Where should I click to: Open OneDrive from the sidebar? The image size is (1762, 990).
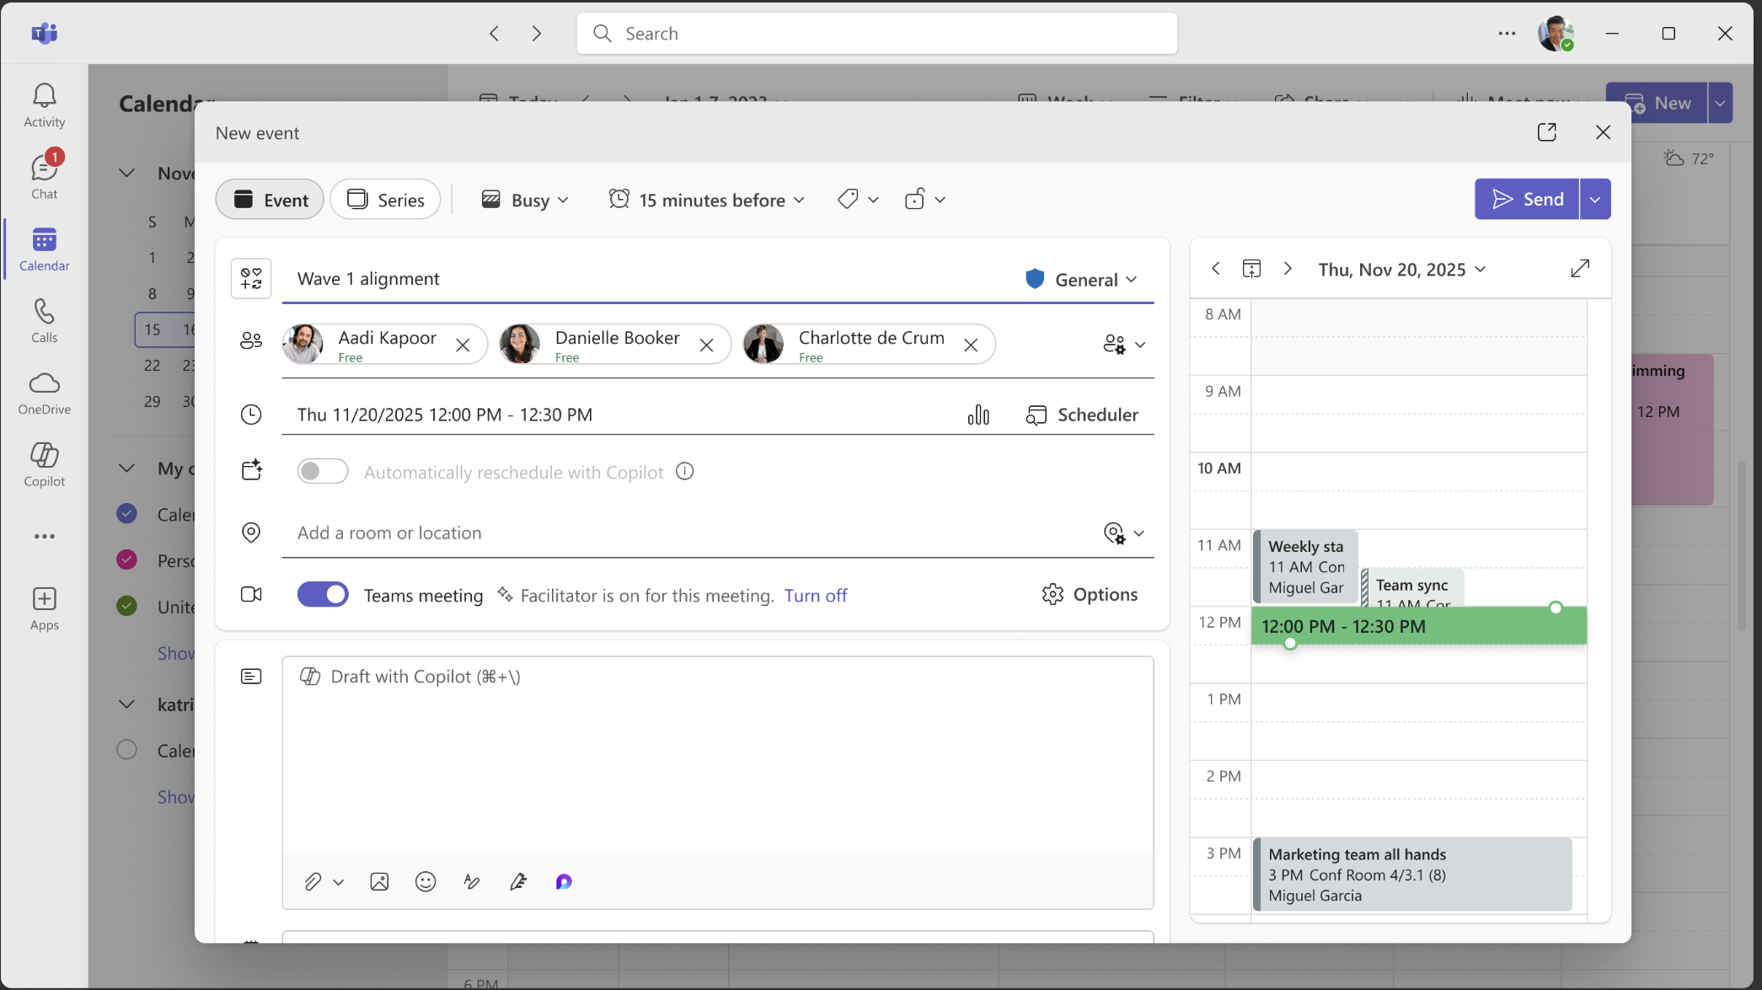coord(44,393)
